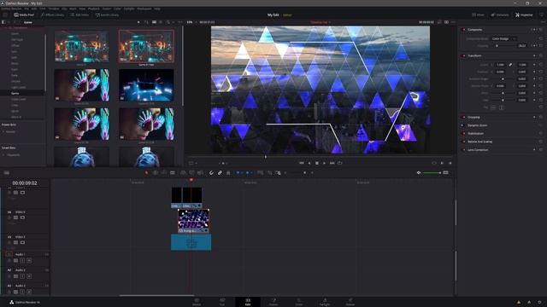Select the Blade Edit Mode tool

(x=173, y=172)
